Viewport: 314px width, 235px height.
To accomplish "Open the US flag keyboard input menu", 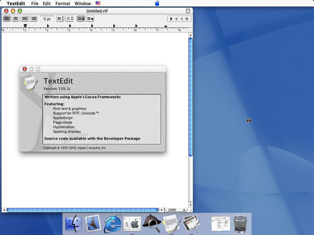I will point(98,3).
